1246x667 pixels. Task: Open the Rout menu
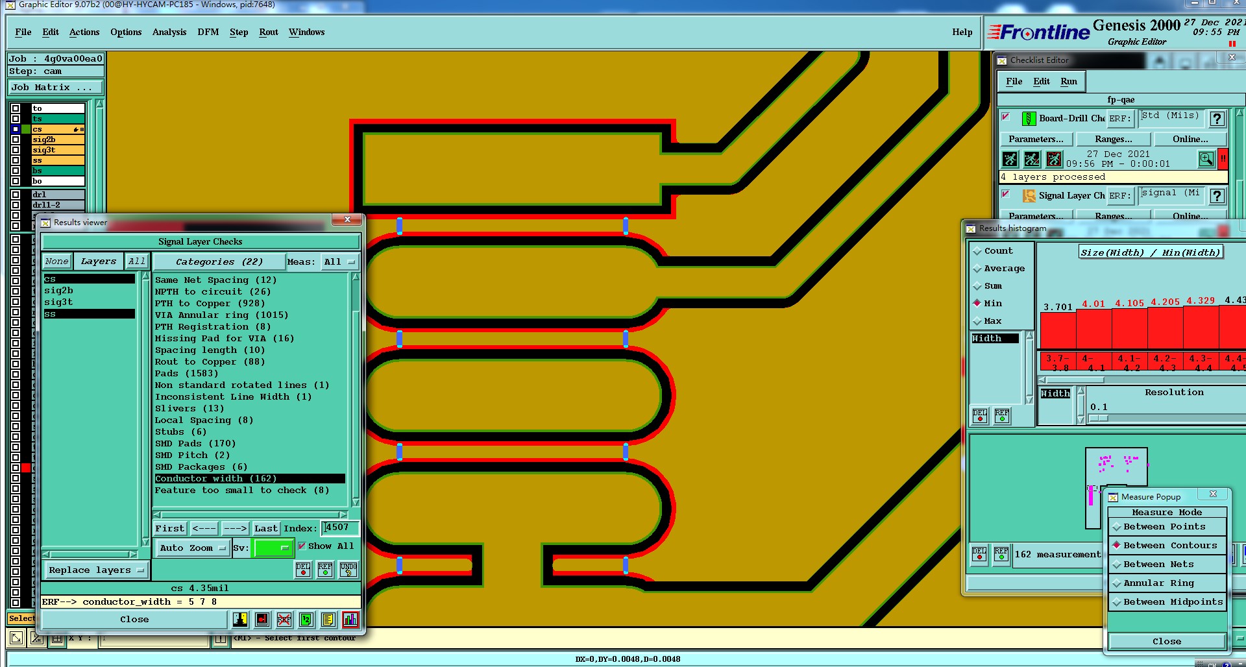269,32
